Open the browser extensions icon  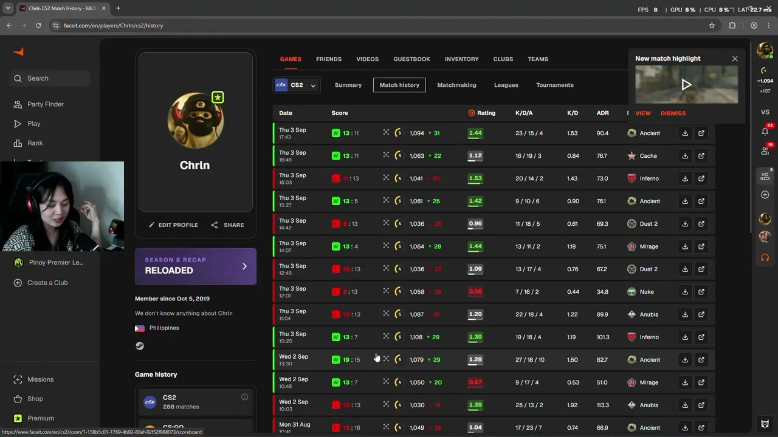pyautogui.click(x=732, y=25)
